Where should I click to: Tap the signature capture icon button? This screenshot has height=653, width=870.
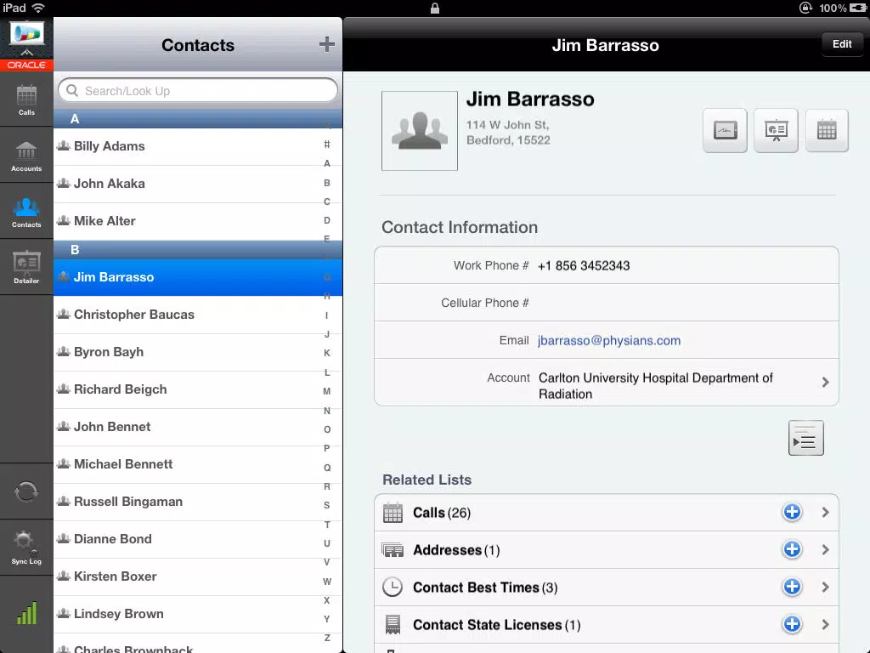[726, 130]
